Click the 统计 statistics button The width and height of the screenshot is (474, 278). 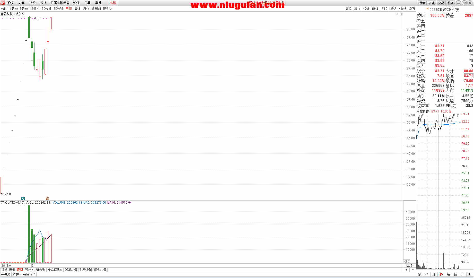(366, 9)
